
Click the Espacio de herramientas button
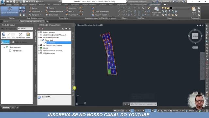(9, 11)
